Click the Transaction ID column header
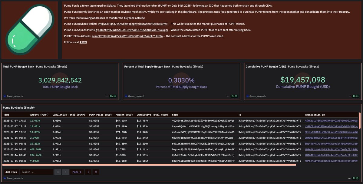The image size is (363, 184). click(x=314, y=115)
